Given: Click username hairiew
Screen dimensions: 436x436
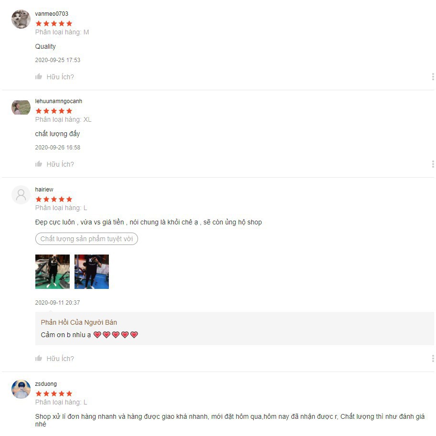Looking at the screenshot, I should [44, 190].
